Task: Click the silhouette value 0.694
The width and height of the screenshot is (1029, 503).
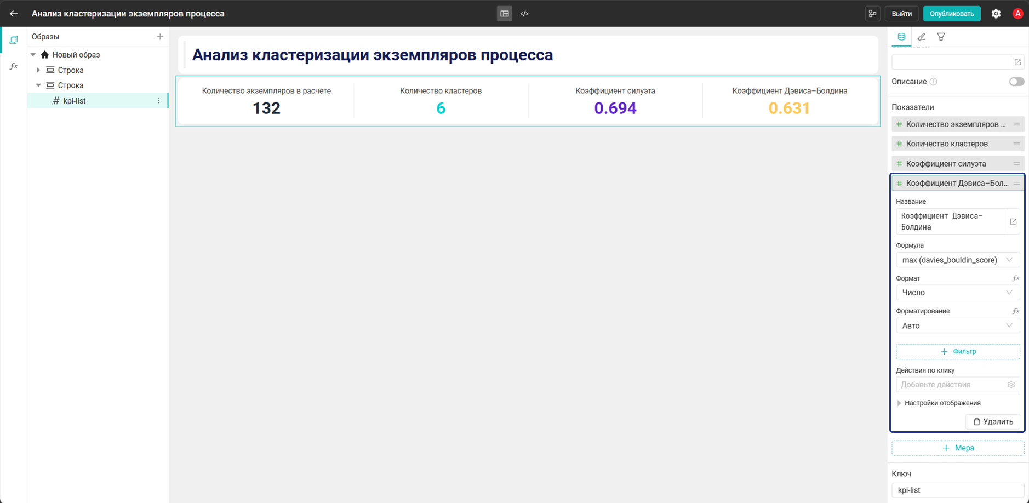Action: tap(615, 108)
